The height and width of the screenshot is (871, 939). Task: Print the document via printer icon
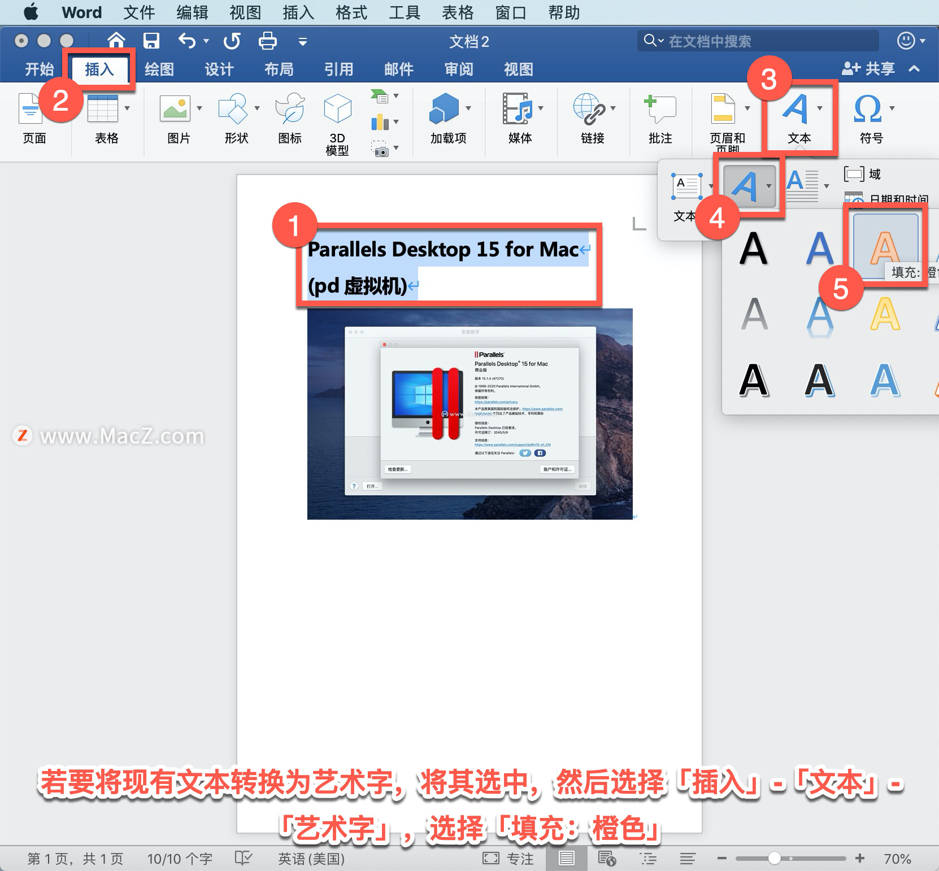tap(267, 41)
